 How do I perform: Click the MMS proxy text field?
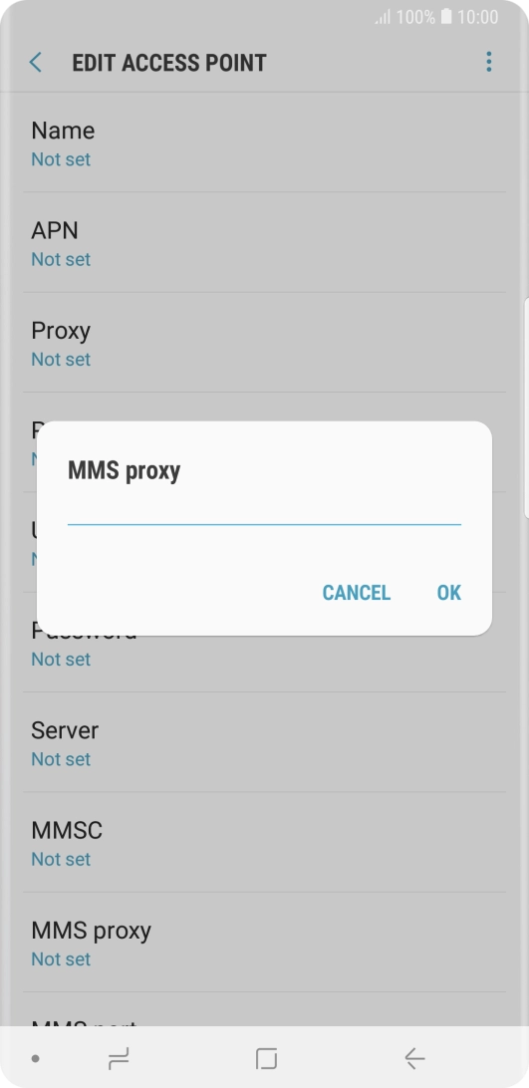coord(264,512)
